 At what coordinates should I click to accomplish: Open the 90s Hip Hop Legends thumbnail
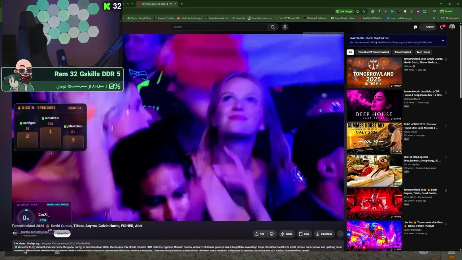(374, 171)
